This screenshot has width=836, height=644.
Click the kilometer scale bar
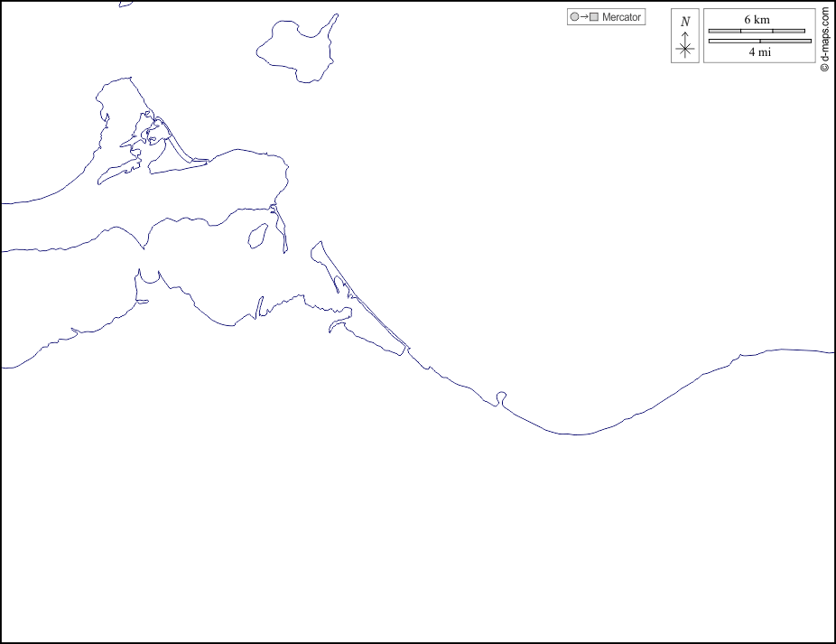click(757, 31)
